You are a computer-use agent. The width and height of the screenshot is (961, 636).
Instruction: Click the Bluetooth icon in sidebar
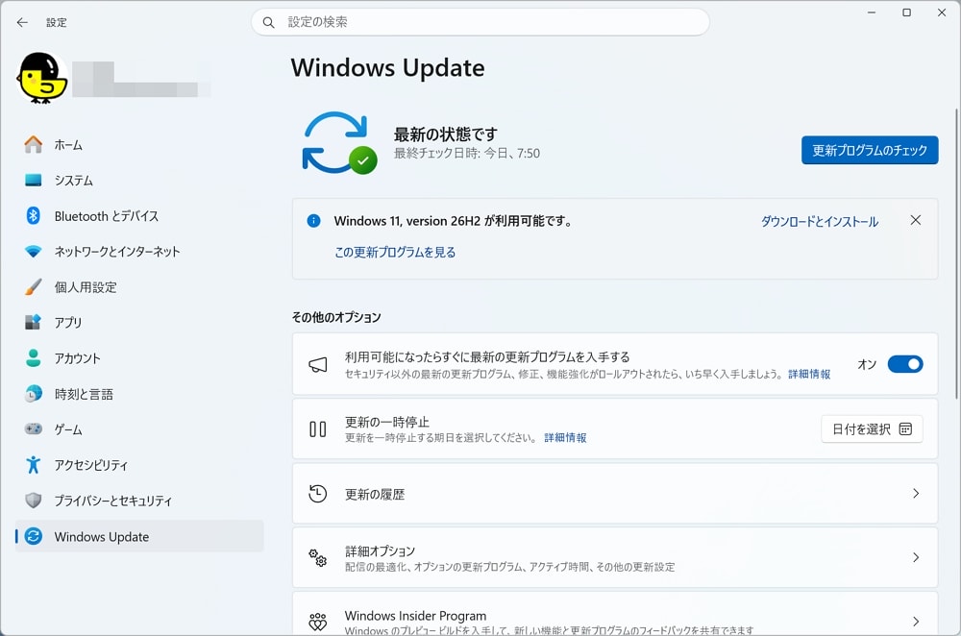coord(33,215)
